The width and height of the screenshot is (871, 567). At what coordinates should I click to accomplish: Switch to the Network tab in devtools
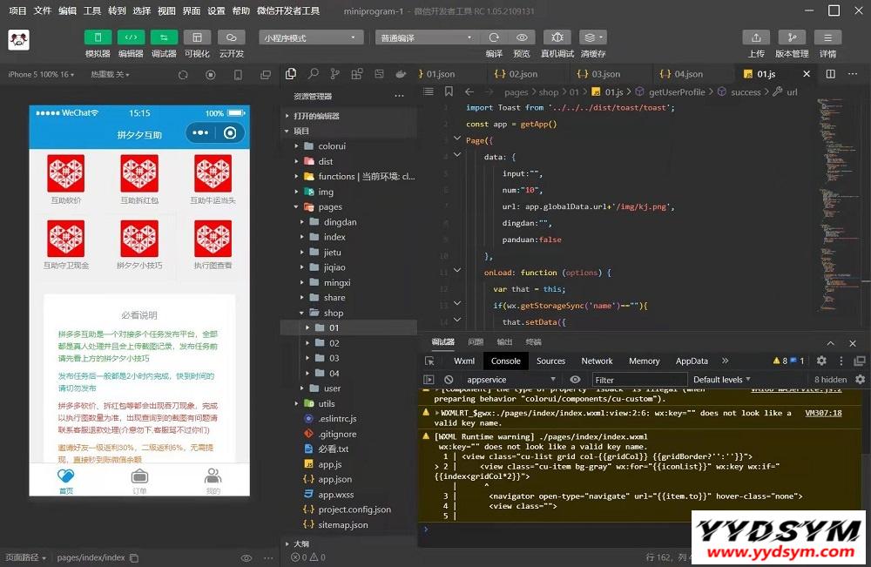pos(597,361)
